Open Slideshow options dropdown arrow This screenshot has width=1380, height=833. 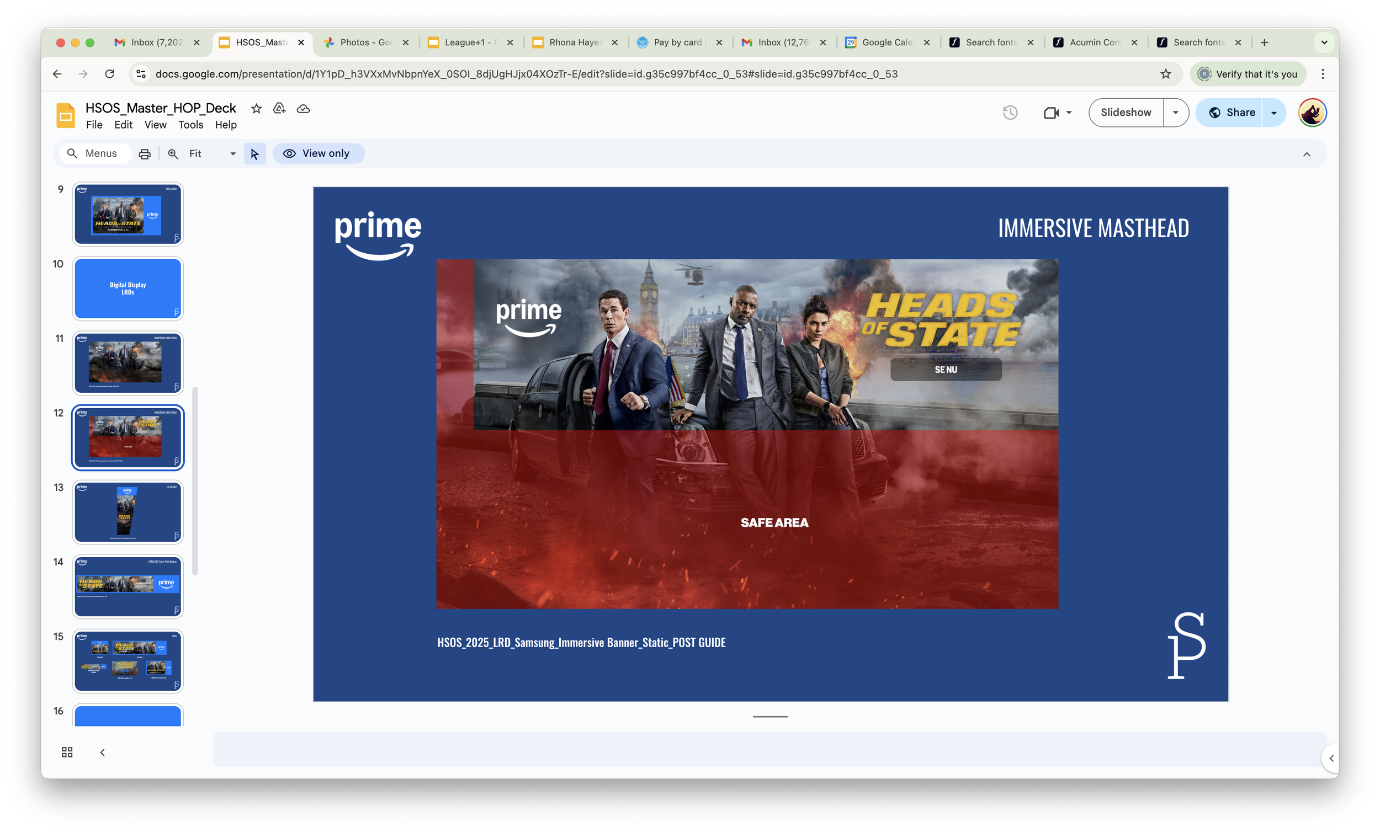1176,113
